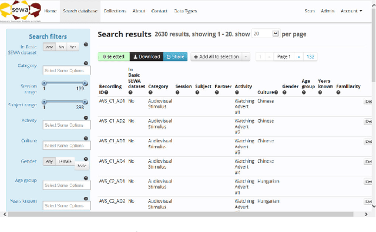The height and width of the screenshot is (232, 376).
Task: Open the results per page dropdown
Action: tap(266, 33)
